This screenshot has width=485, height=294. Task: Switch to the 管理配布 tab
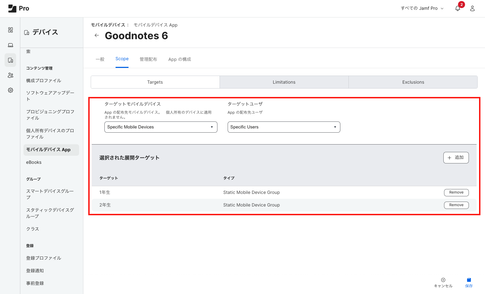click(x=148, y=59)
